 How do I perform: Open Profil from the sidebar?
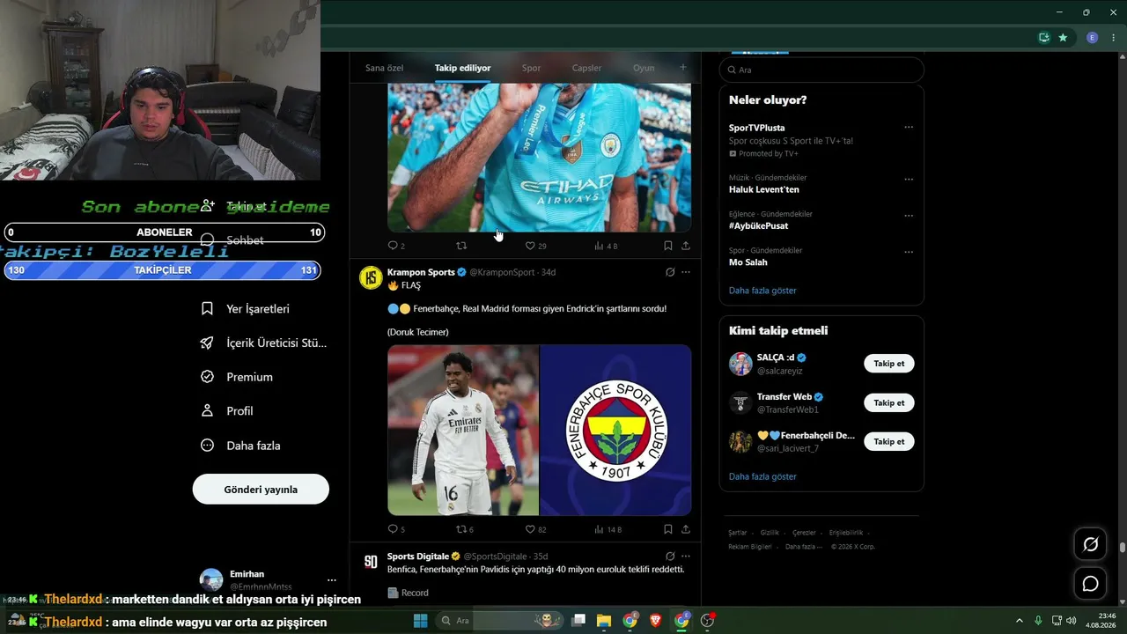pyautogui.click(x=226, y=411)
